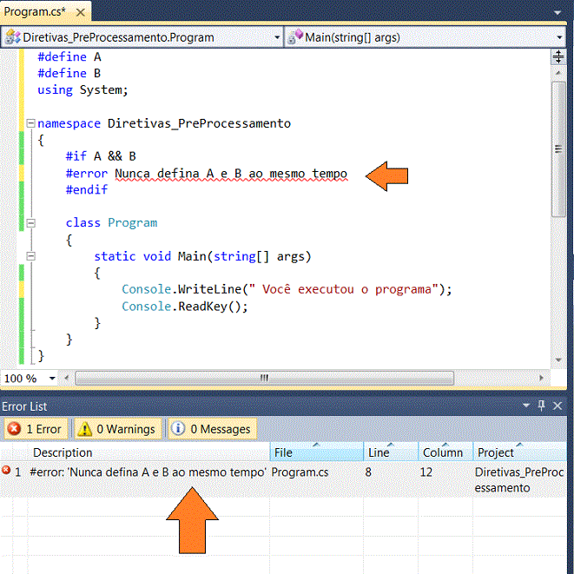The width and height of the screenshot is (574, 574).
Task: Select the '#error: Nunca defina A e B' row
Action: tap(283, 479)
